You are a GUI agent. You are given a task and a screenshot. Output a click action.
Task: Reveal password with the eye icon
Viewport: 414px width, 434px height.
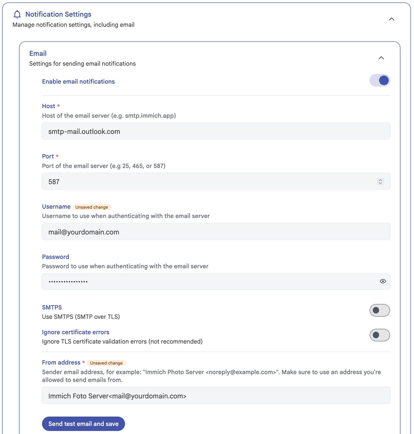click(383, 281)
